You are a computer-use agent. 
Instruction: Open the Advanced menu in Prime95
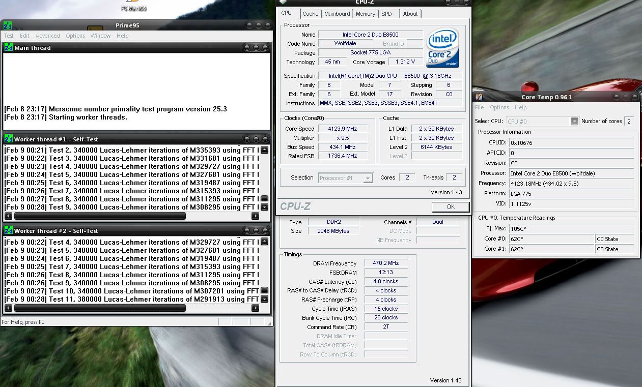47,36
